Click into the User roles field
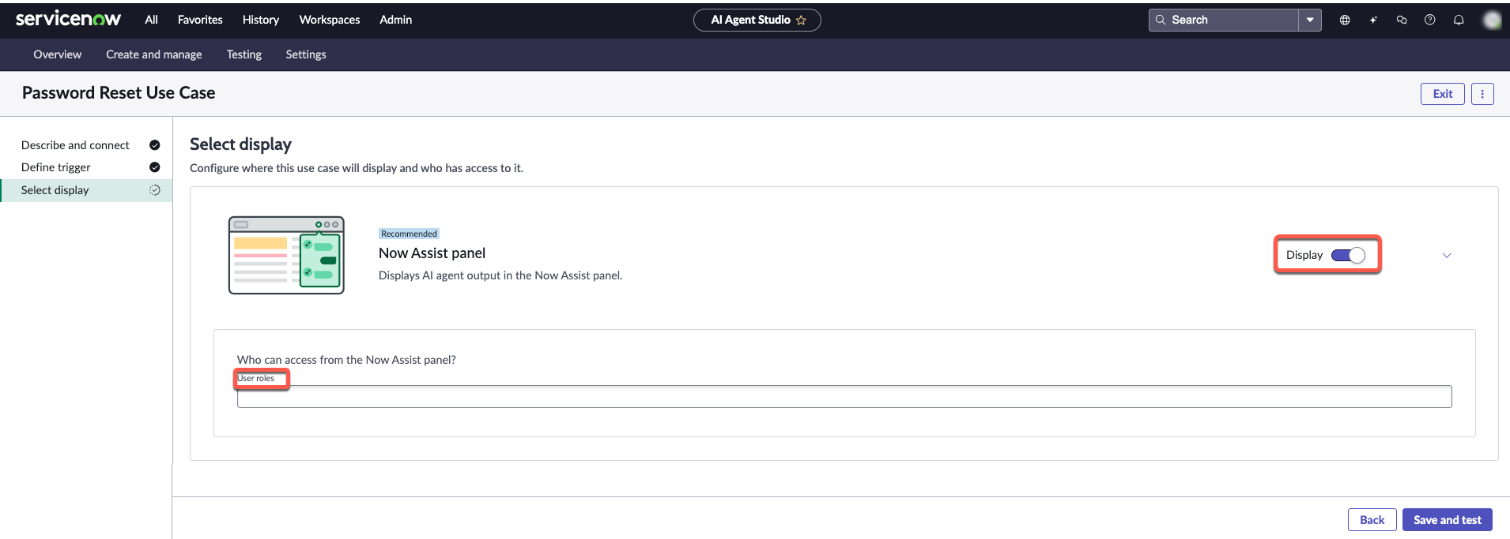1510x539 pixels. tap(844, 396)
